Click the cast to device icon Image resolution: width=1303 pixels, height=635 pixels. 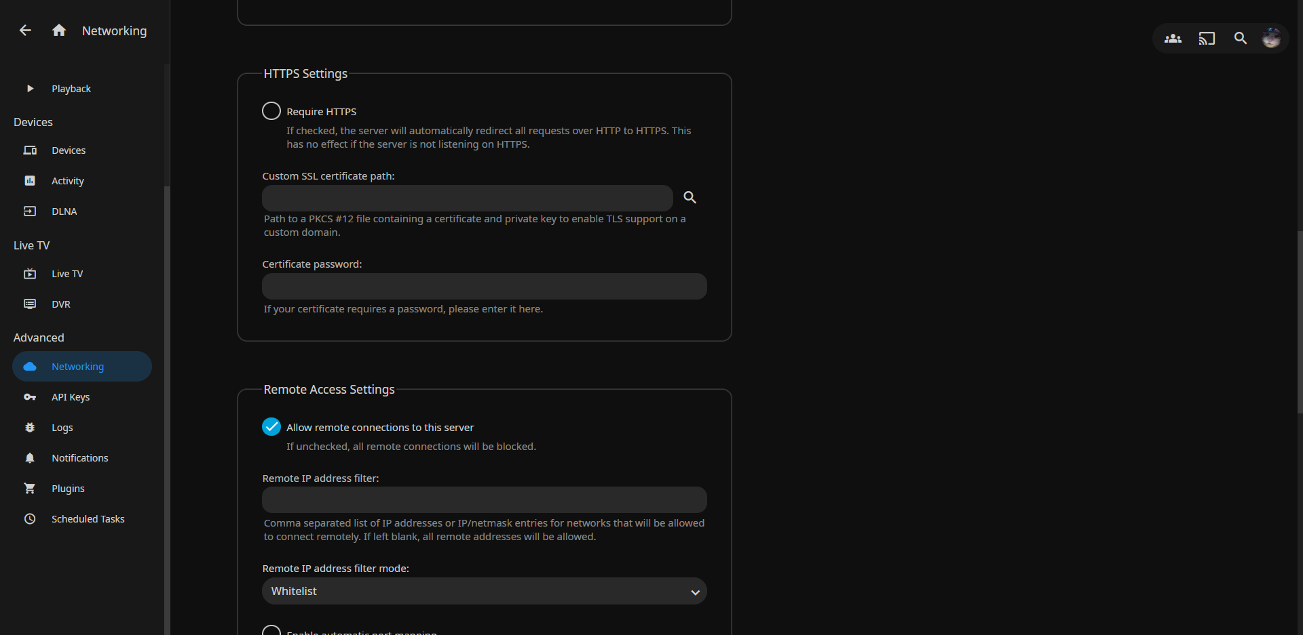(1207, 39)
